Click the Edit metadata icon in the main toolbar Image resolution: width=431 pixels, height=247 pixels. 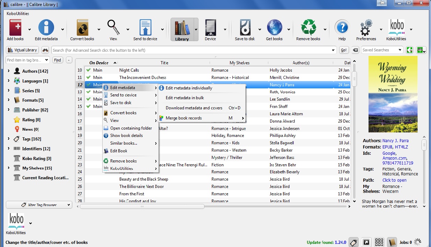pyautogui.click(x=46, y=28)
